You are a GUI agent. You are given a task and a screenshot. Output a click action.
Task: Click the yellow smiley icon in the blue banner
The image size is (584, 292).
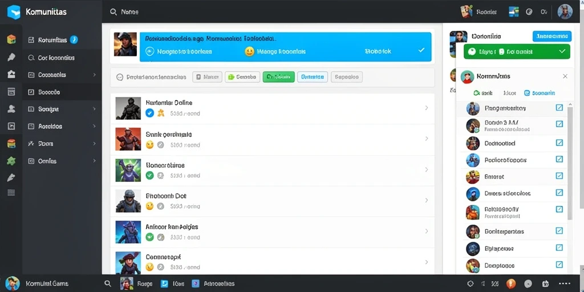pos(249,51)
